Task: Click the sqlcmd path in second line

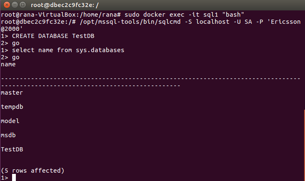Action: (130, 22)
